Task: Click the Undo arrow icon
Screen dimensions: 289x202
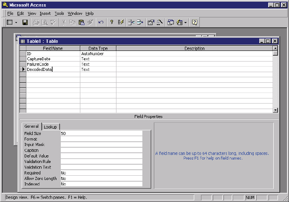Action: pyautogui.click(x=101, y=22)
